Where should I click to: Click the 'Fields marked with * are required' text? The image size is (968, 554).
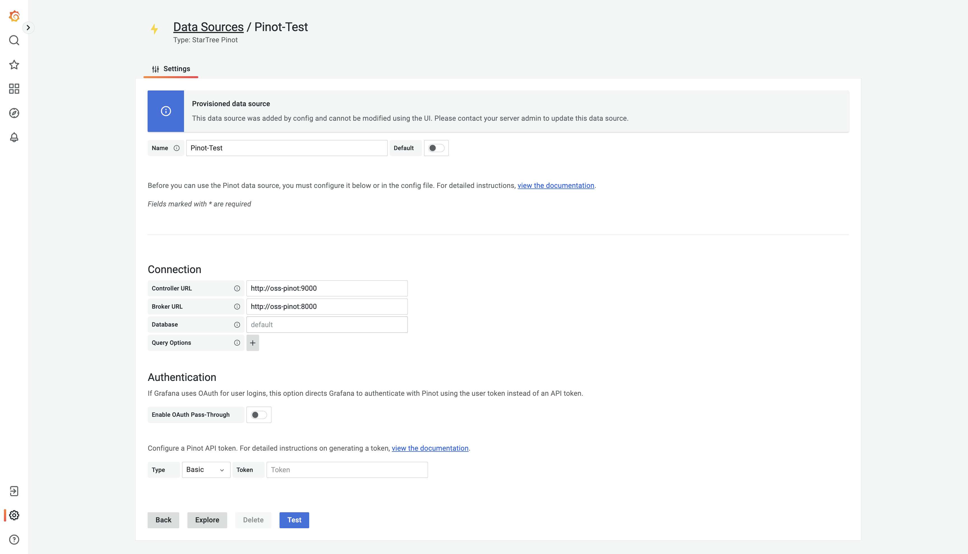(x=199, y=204)
